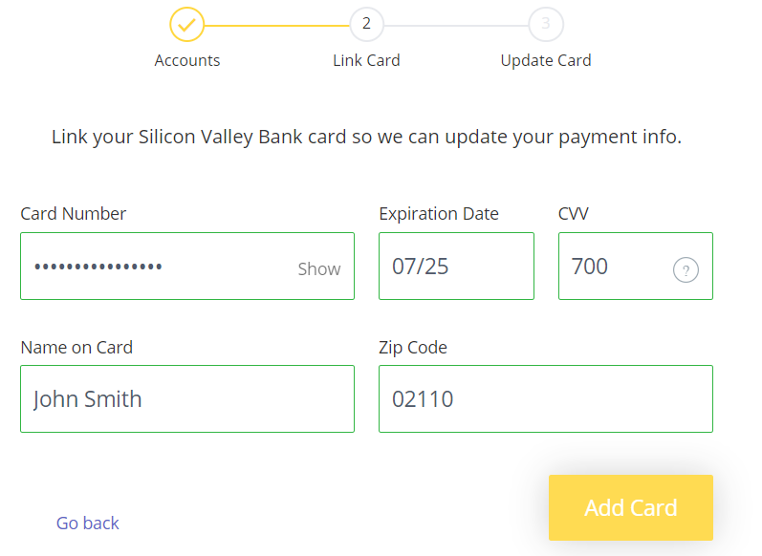Open the Accounts step label
This screenshot has width=762, height=556.
coord(187,60)
